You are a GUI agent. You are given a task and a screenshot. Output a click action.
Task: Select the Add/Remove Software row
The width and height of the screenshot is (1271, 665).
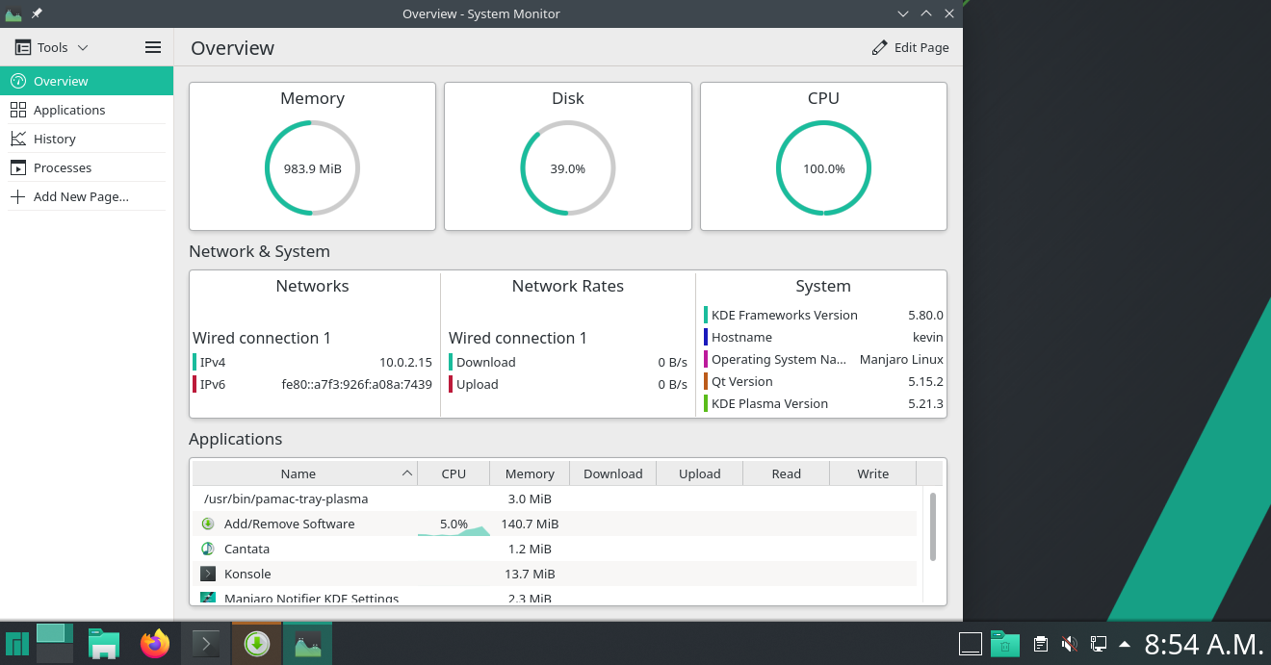[x=555, y=524]
